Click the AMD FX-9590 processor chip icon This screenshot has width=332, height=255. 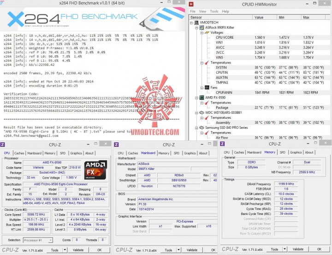click(x=202, y=98)
